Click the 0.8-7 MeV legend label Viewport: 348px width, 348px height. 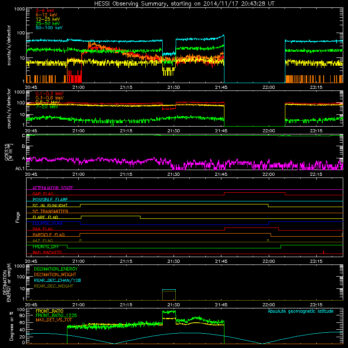point(47,102)
